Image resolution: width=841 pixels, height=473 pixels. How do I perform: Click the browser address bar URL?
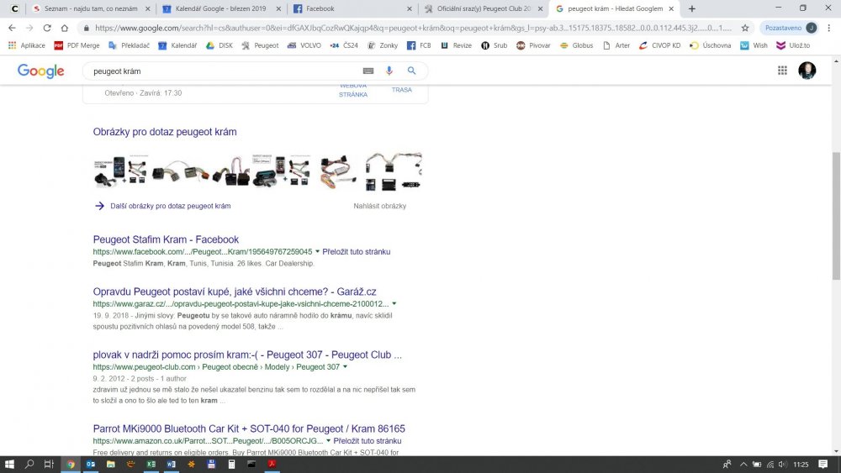pos(413,28)
